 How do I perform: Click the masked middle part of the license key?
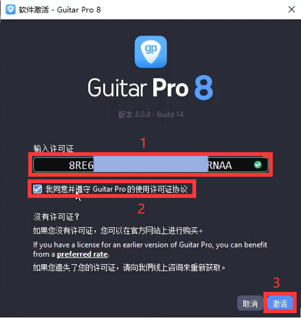pyautogui.click(x=150, y=164)
